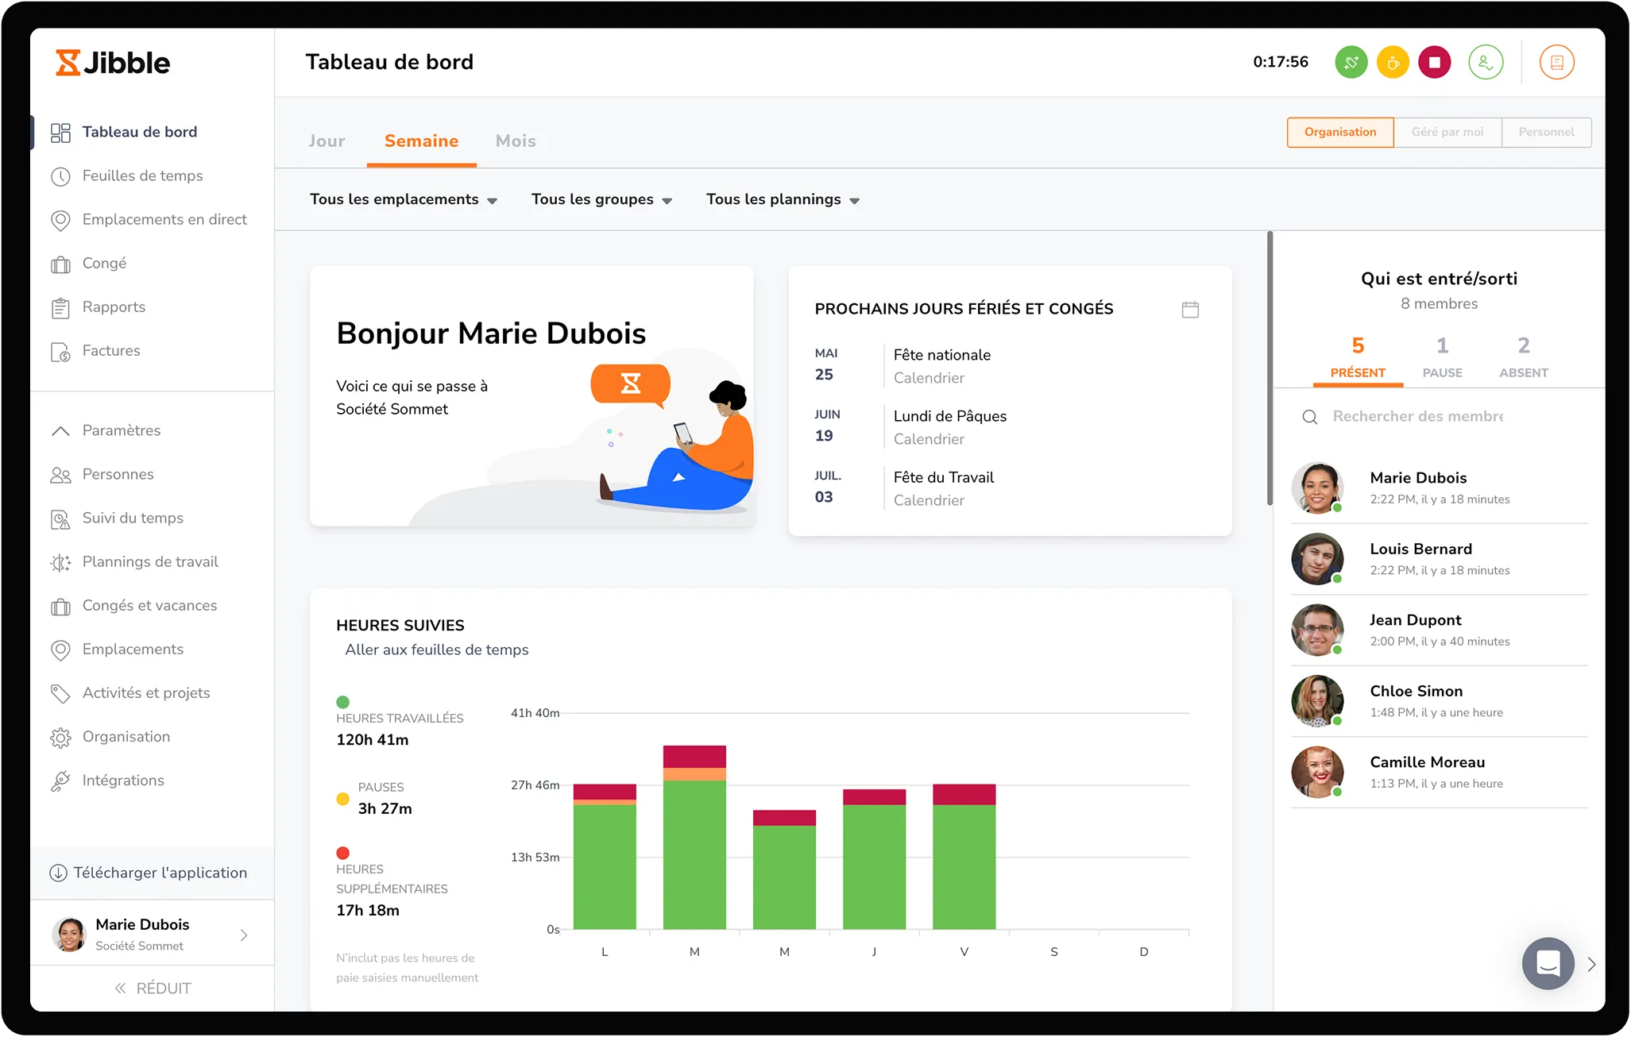Open the Tous les groupes filter
This screenshot has width=1631, height=1037.
pos(601,200)
